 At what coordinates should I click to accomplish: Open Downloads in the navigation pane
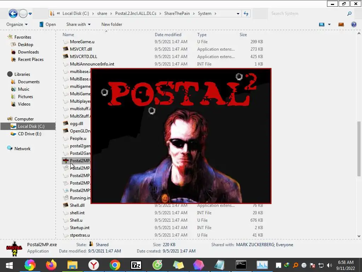coord(28,52)
